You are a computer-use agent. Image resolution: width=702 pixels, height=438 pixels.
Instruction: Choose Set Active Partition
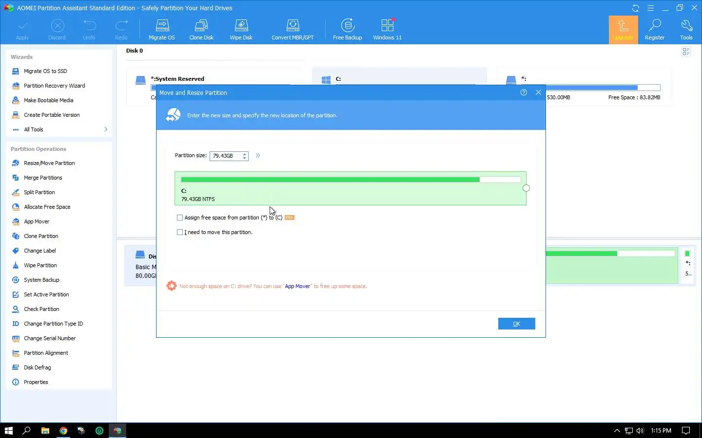pos(46,294)
